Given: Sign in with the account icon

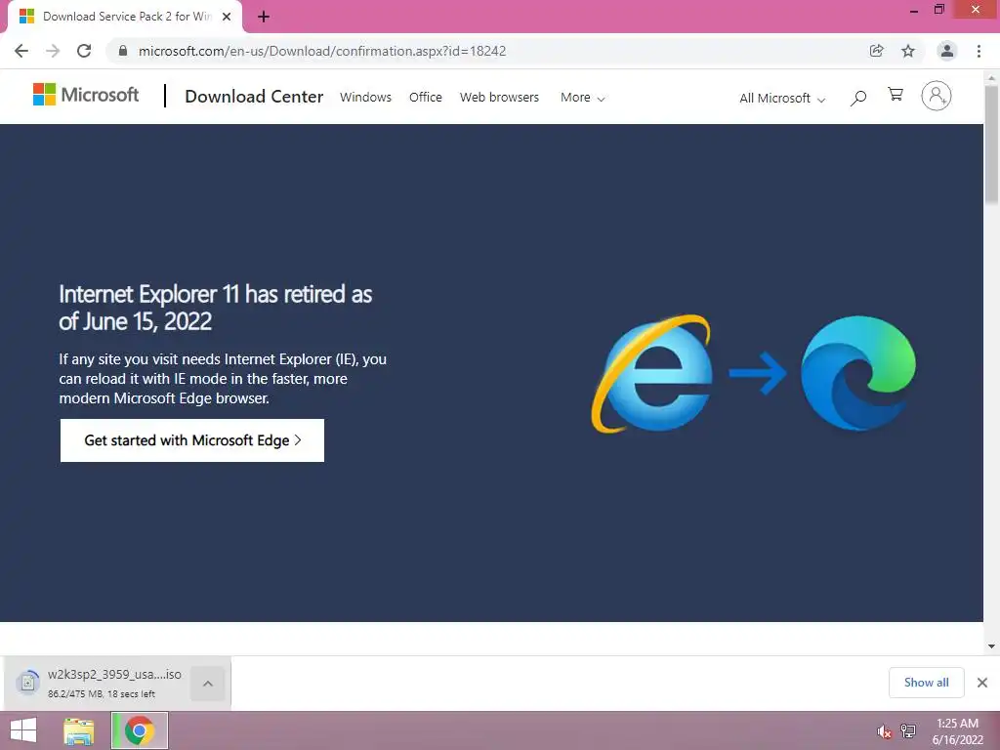Looking at the screenshot, I should coord(937,96).
